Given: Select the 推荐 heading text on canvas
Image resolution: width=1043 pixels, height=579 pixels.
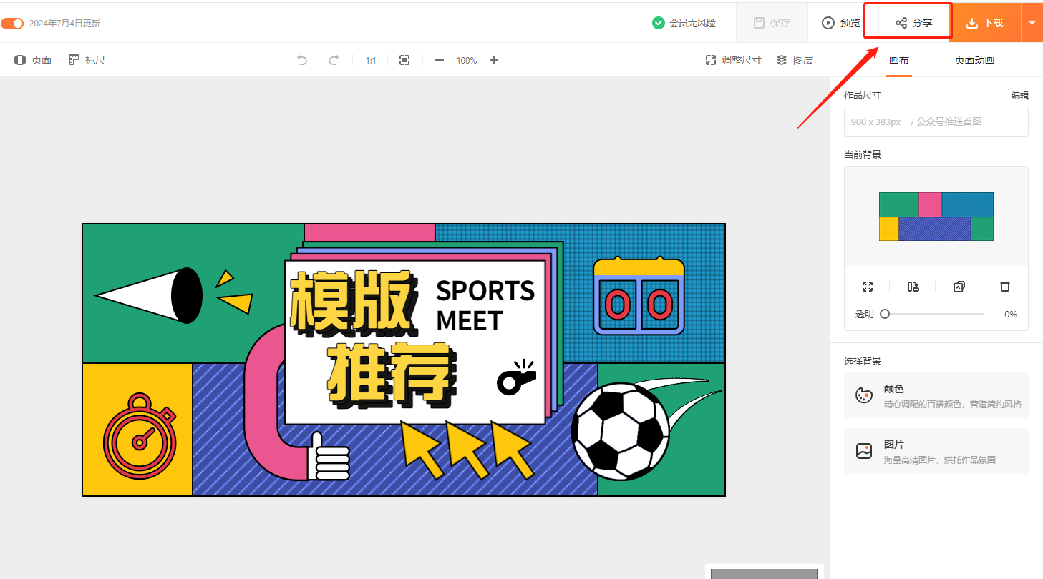Looking at the screenshot, I should point(393,375).
